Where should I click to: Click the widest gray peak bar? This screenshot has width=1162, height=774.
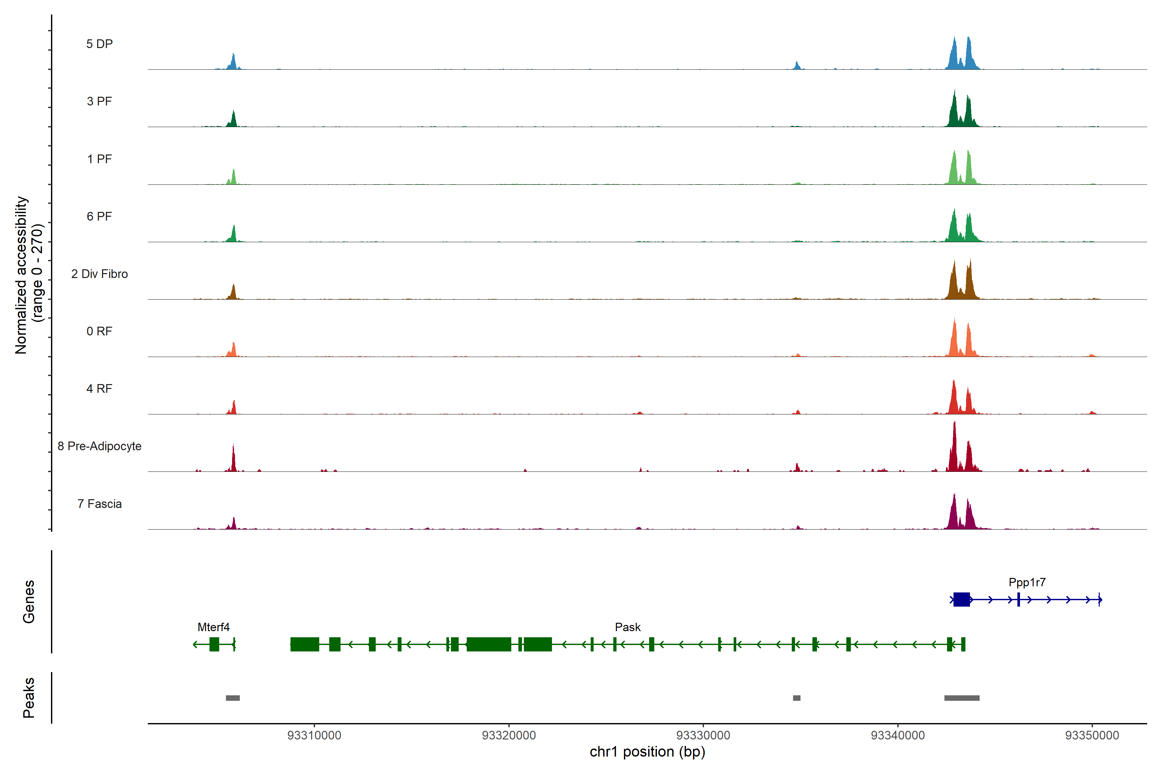(x=962, y=698)
